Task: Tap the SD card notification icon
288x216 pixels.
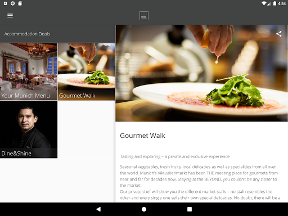Action: pyautogui.click(x=20, y=3)
